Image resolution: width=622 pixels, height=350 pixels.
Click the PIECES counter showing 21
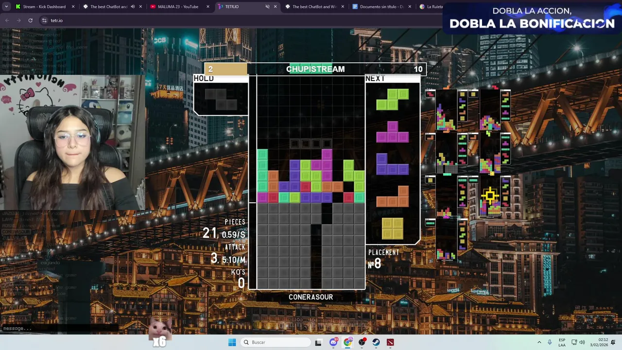[x=224, y=229]
